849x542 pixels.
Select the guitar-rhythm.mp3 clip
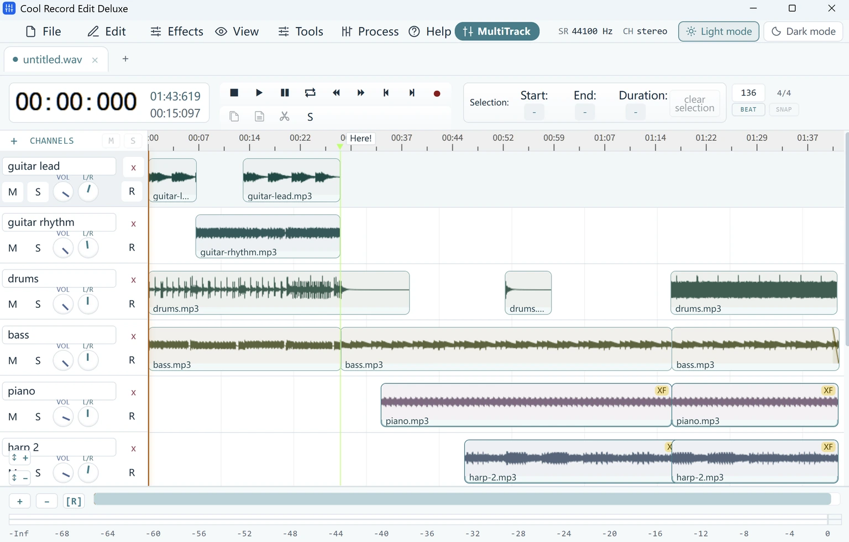point(268,236)
